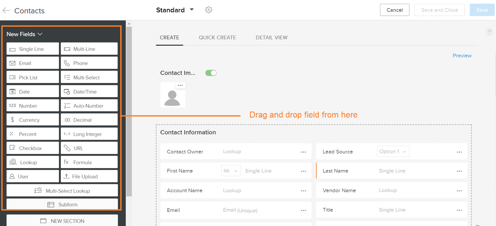Select the Multi-Select Lookup field
This screenshot has width=496, height=226.
[x=62, y=191]
